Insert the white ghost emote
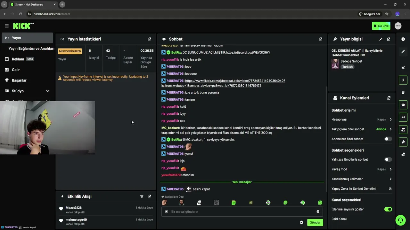 [x=199, y=203]
